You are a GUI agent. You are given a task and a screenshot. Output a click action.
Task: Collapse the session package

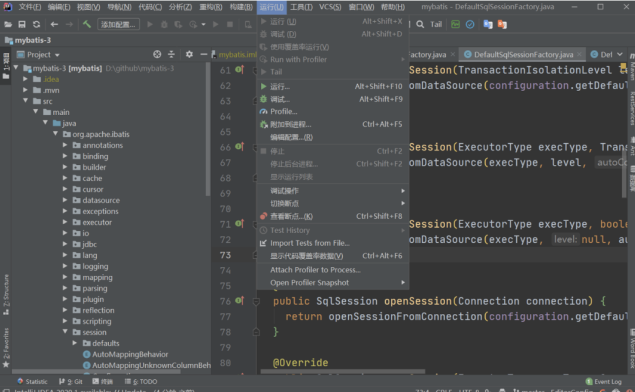65,332
